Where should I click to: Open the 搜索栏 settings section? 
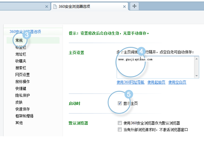[x=21, y=68]
